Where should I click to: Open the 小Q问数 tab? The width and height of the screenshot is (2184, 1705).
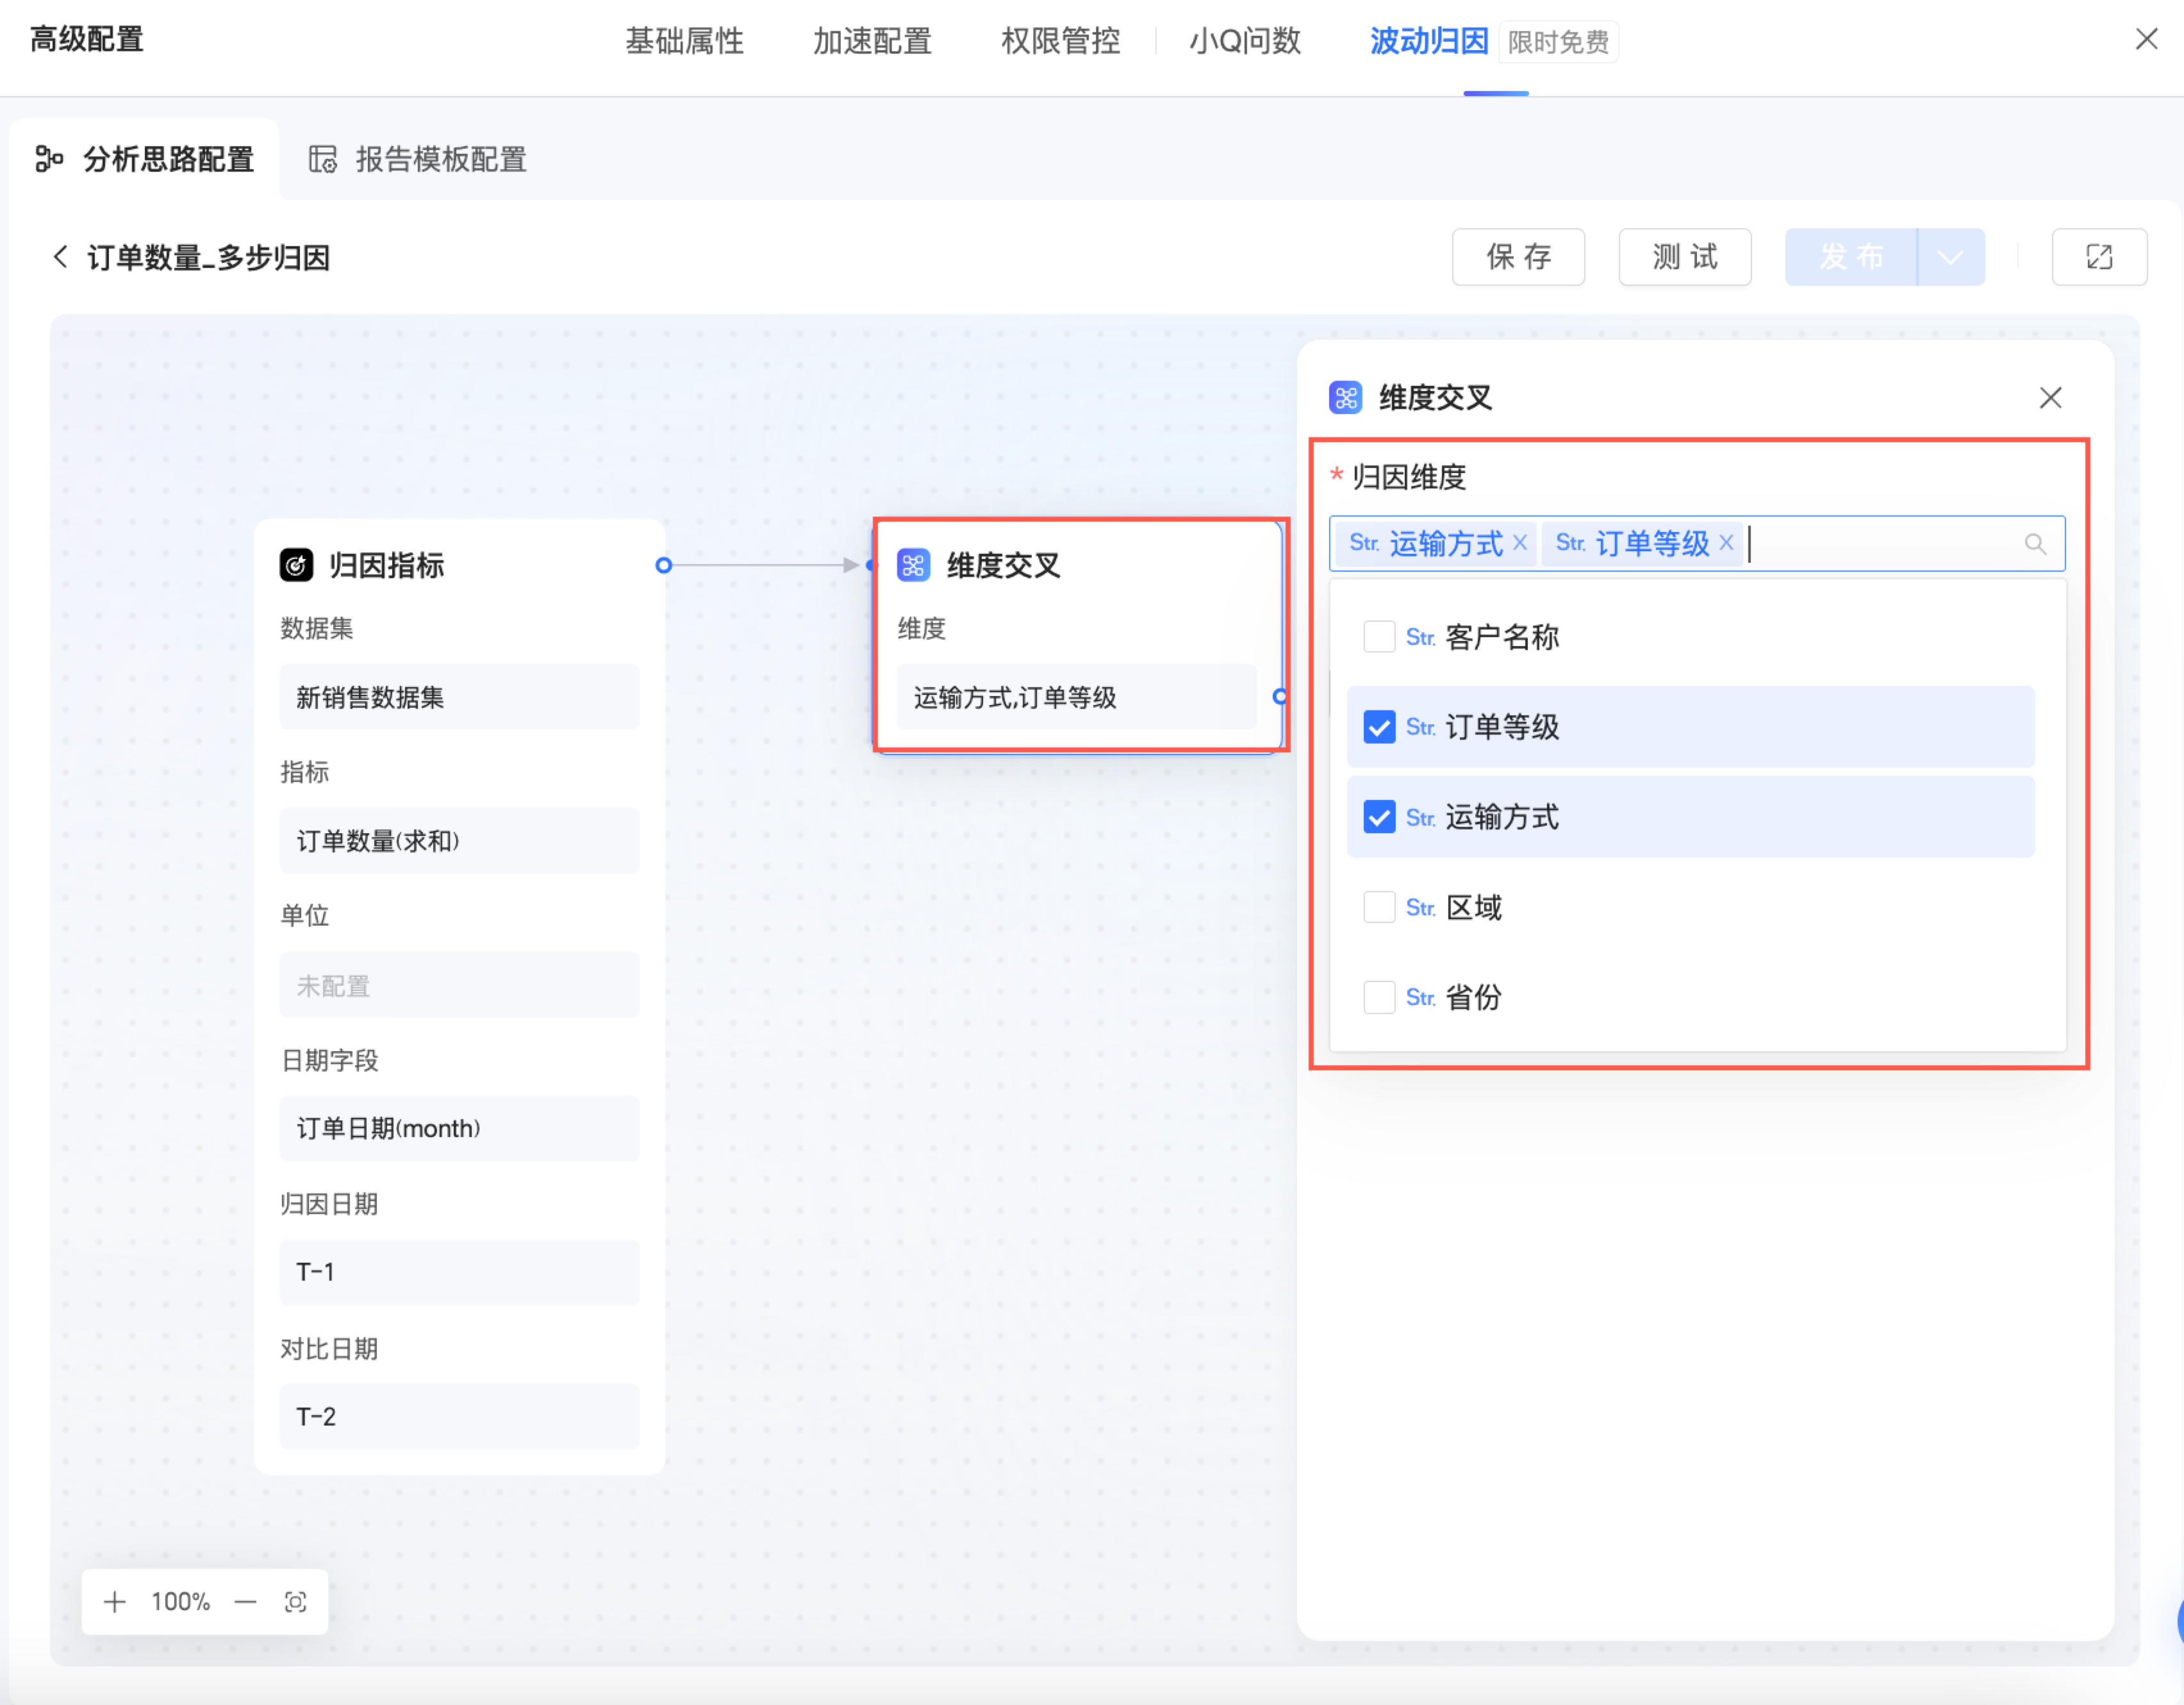click(1244, 41)
